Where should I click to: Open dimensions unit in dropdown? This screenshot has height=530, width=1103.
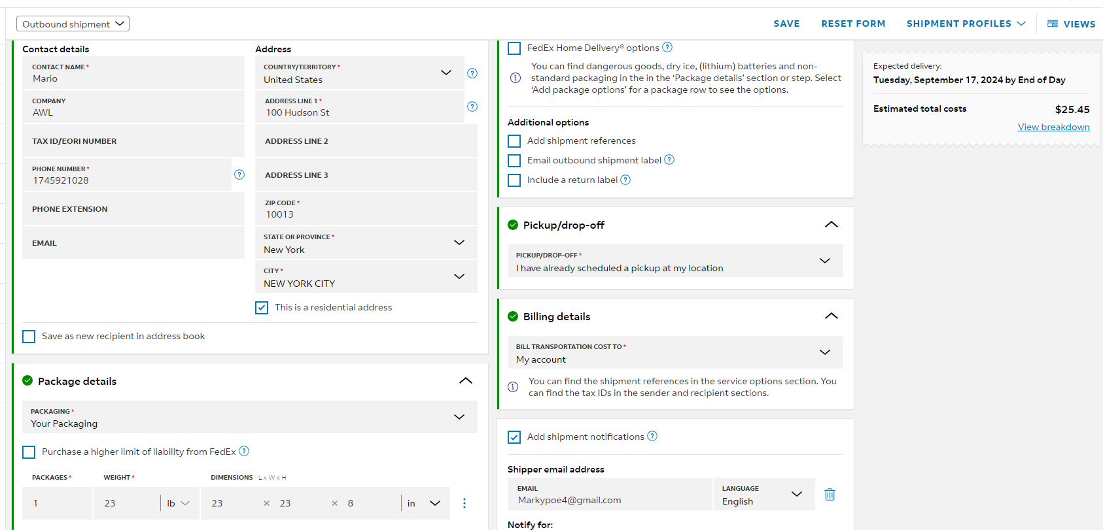click(425, 503)
